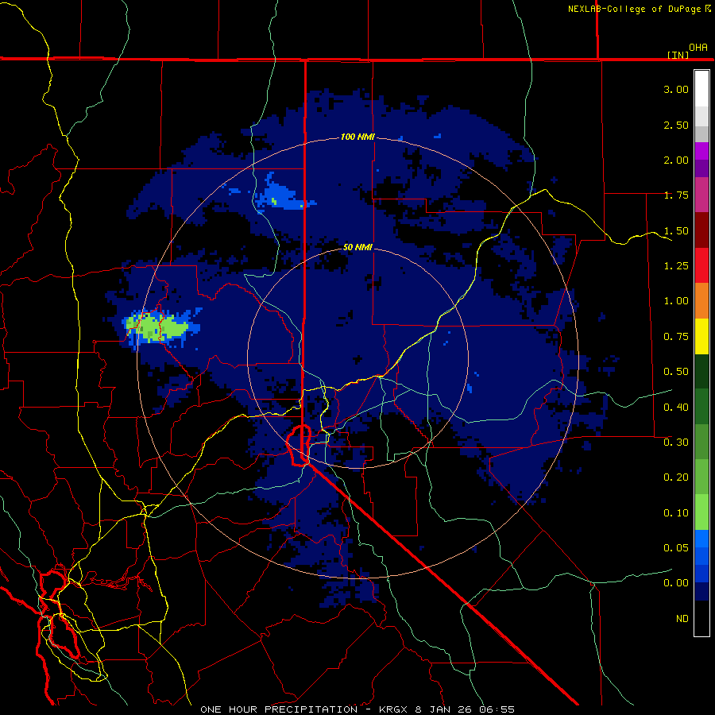This screenshot has width=715, height=715.
Task: Click the "0.50" legend value
Action: (676, 372)
